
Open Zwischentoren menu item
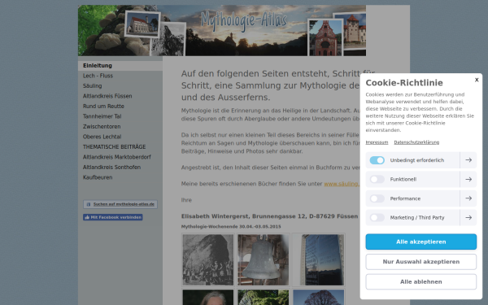[x=102, y=127]
